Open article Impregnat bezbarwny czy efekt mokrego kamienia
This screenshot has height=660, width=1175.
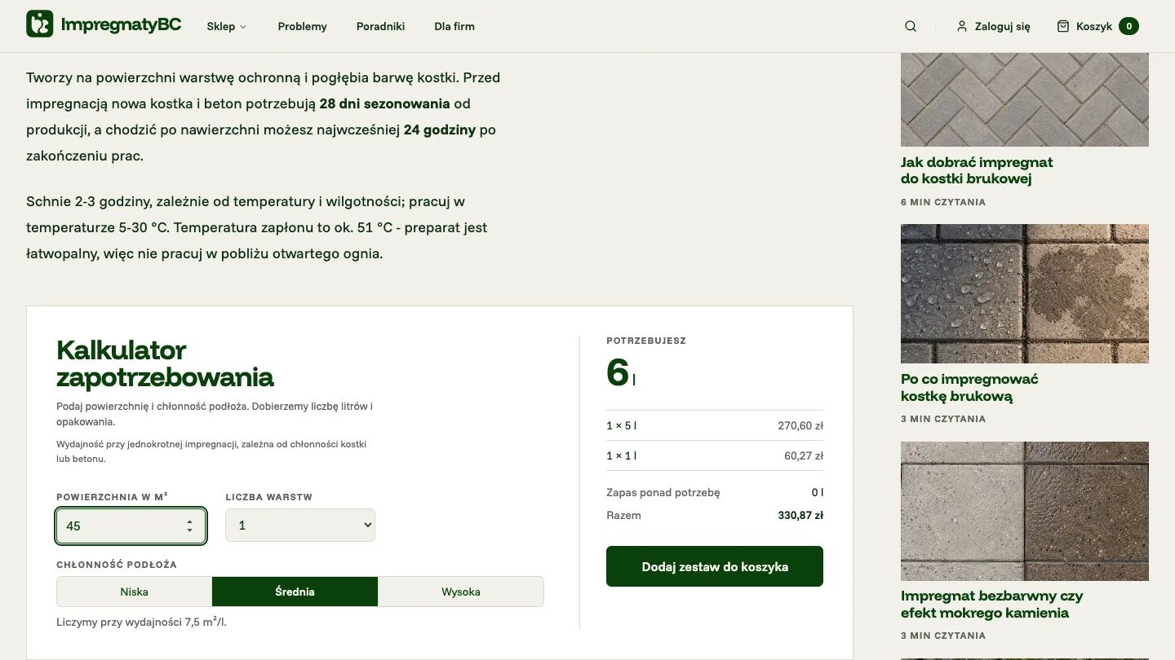(992, 605)
